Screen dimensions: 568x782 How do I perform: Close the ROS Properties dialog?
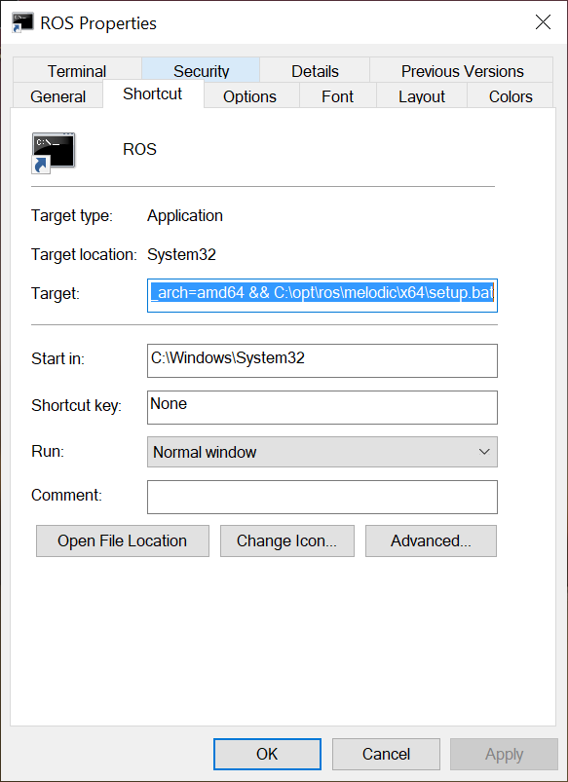(x=543, y=22)
